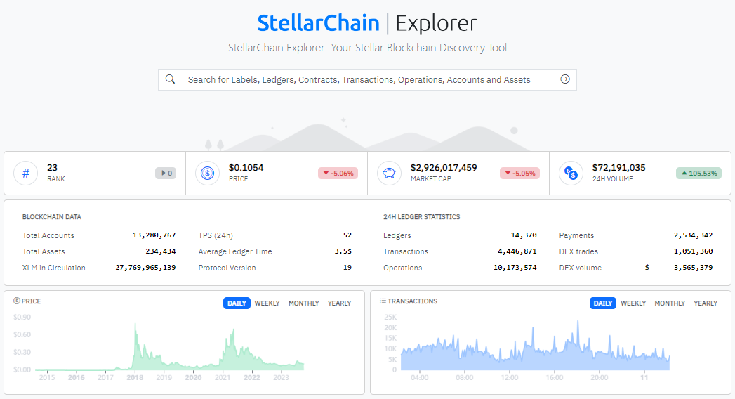
Task: Click the price change badge -5.06%
Action: tap(338, 173)
